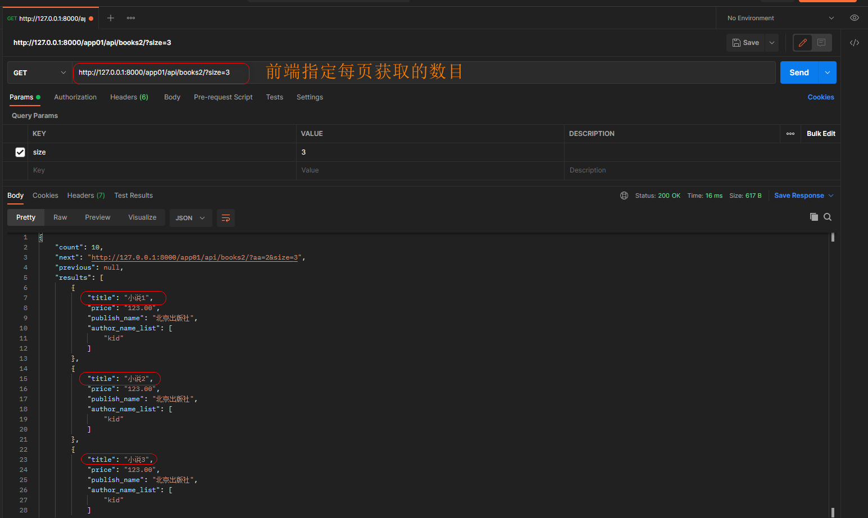868x518 pixels.
Task: Open the request Headers (6) tab
Action: coord(129,97)
